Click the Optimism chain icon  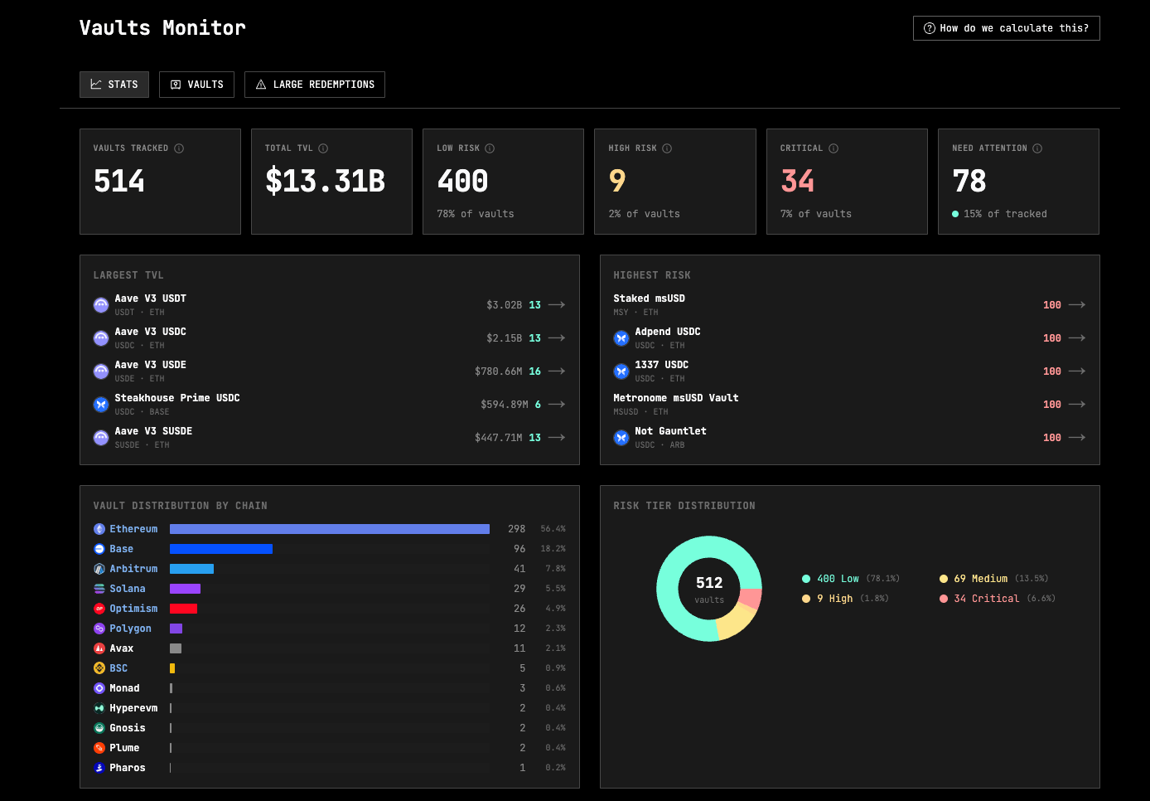pos(99,609)
